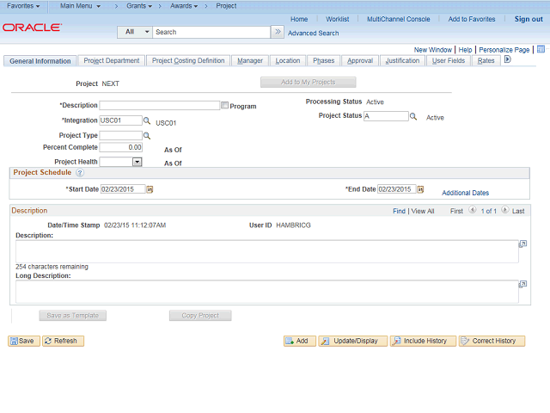The height and width of the screenshot is (413, 550).
Task: Go to the previous description row arrow
Action: pos(473,210)
